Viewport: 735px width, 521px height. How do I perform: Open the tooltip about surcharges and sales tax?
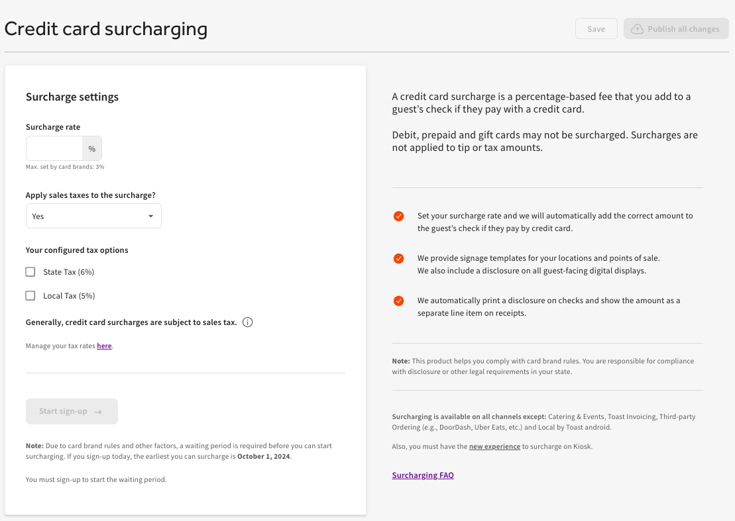click(247, 322)
